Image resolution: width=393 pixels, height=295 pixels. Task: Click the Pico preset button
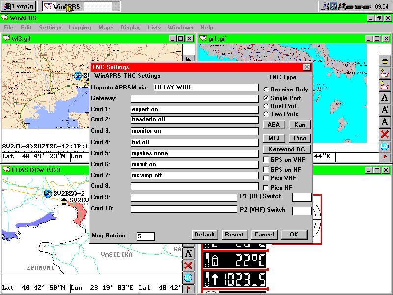pyautogui.click(x=300, y=138)
